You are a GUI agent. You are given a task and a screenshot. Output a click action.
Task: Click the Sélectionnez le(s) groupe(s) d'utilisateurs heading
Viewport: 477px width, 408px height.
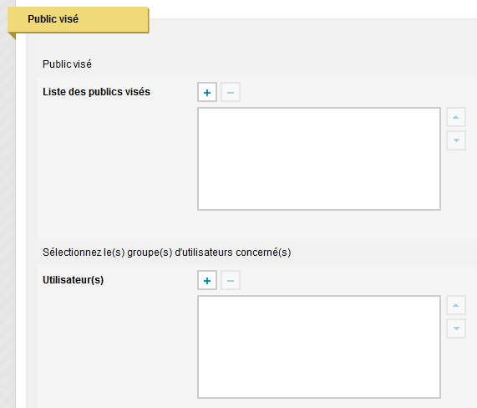(x=167, y=252)
